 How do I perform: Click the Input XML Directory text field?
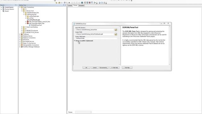point(95,30)
